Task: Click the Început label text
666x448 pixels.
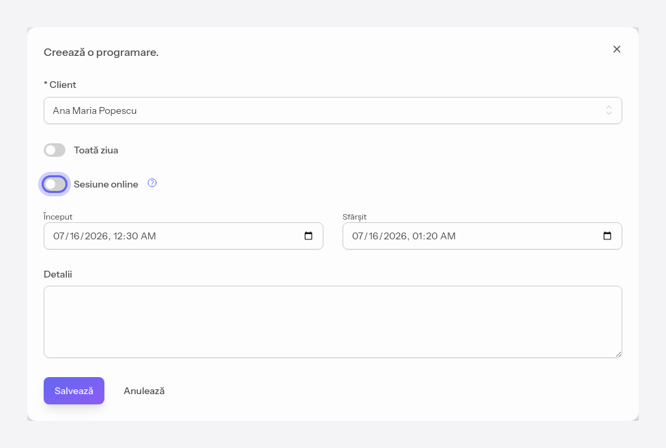Action: click(58, 216)
